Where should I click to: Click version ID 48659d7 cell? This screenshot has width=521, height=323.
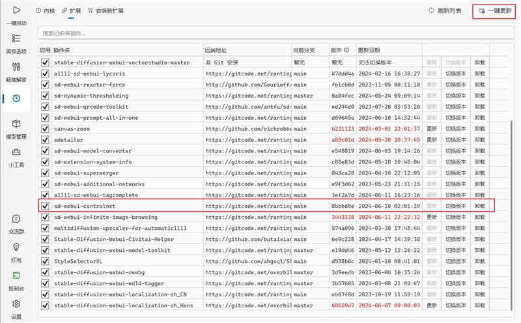(343, 305)
